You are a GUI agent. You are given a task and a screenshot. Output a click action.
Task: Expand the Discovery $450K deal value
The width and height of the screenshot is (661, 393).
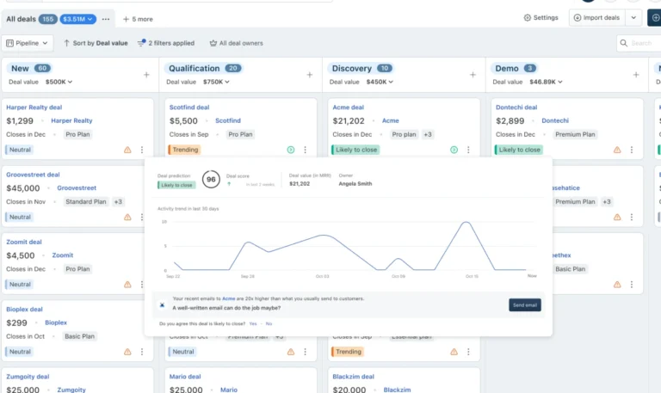(380, 82)
